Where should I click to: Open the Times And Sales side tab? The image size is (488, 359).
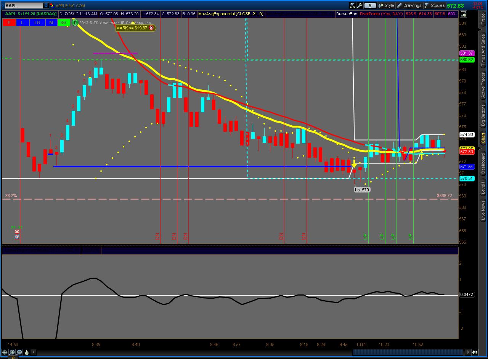pos(483,50)
